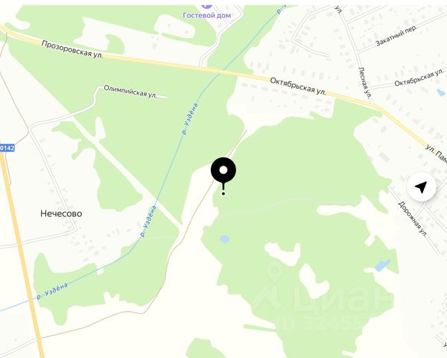The width and height of the screenshot is (447, 358).
Task: Click the small blue pond below pin
Action: point(225,239)
